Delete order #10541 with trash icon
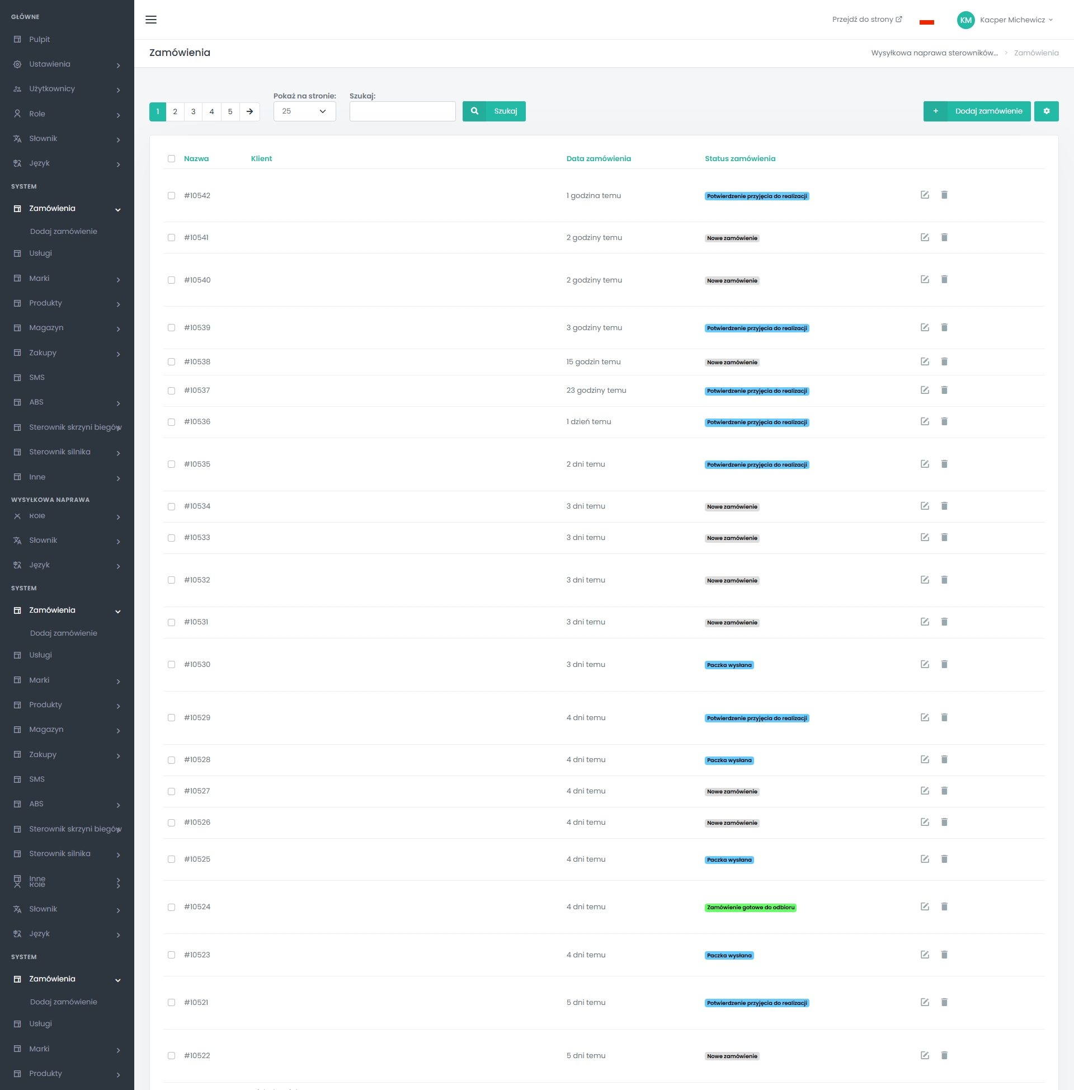Screen dimensions: 1074x1090 (944, 237)
